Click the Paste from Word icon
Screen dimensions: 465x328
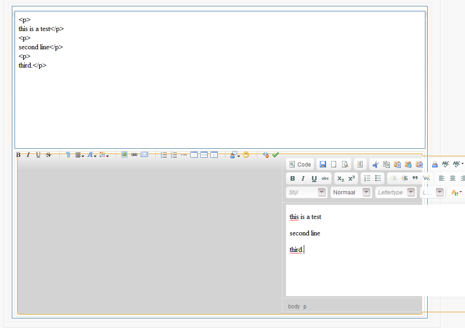[419, 165]
